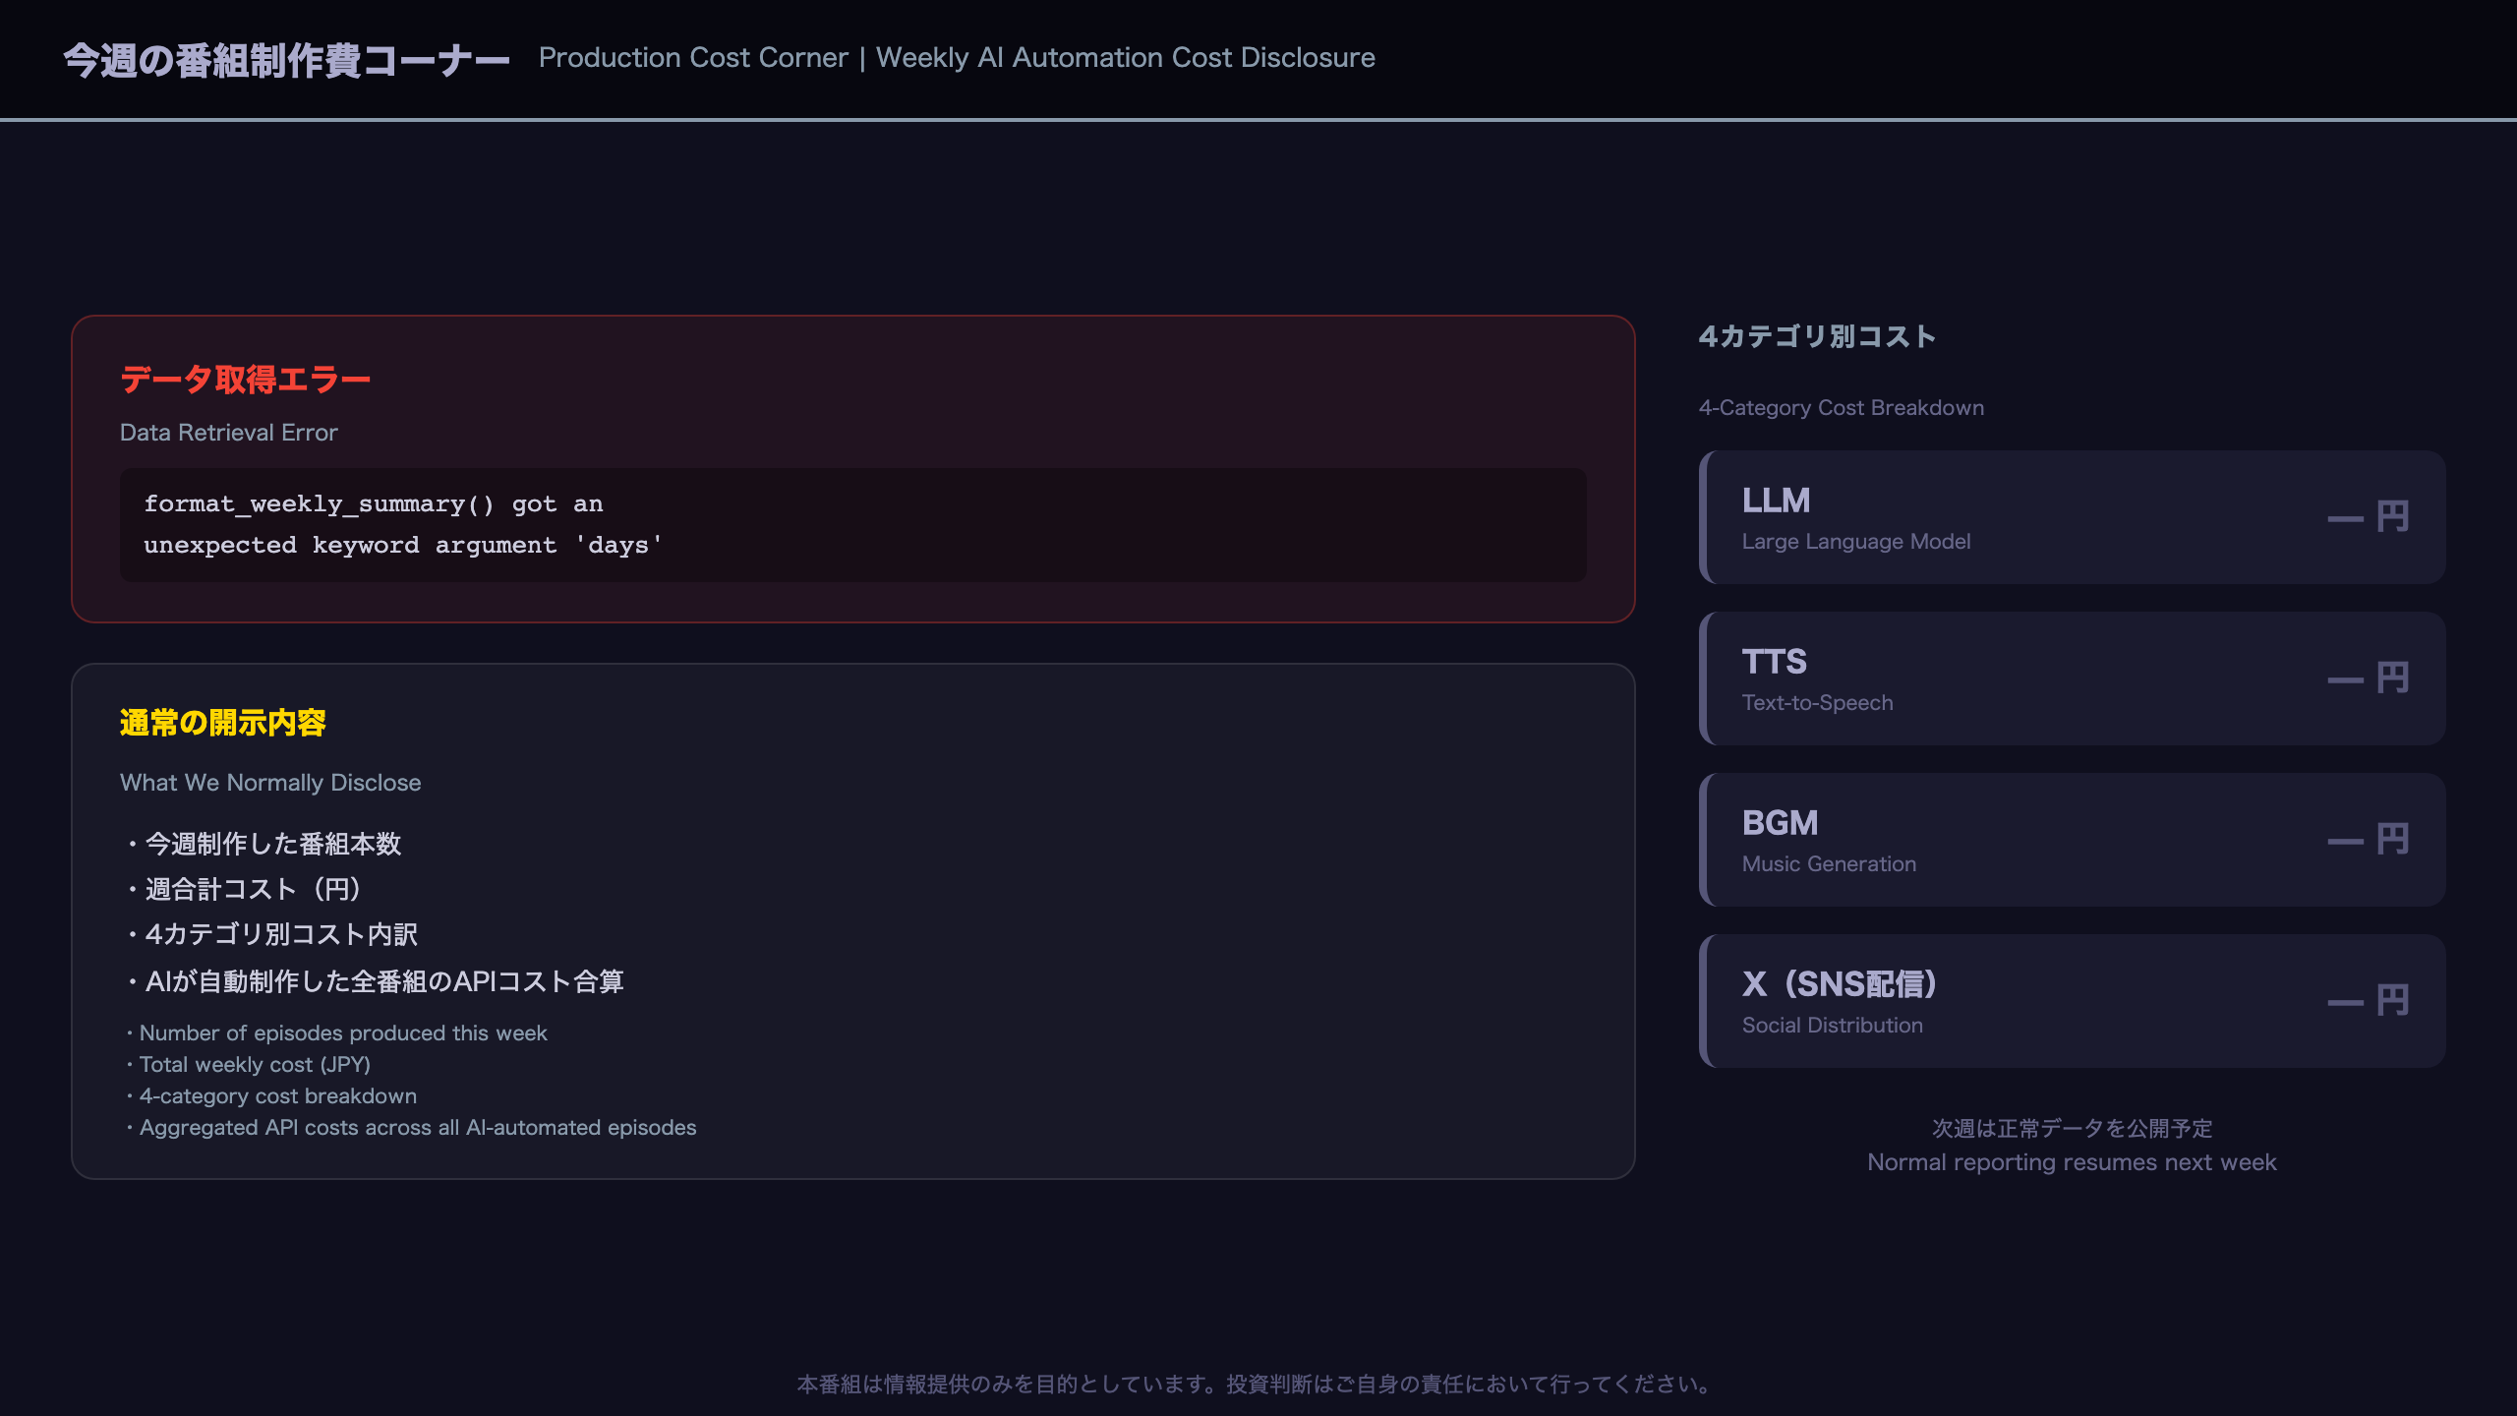The height and width of the screenshot is (1416, 2517).
Task: Click the 週合計コスト（円） bullet item
Action: pyautogui.click(x=246, y=889)
